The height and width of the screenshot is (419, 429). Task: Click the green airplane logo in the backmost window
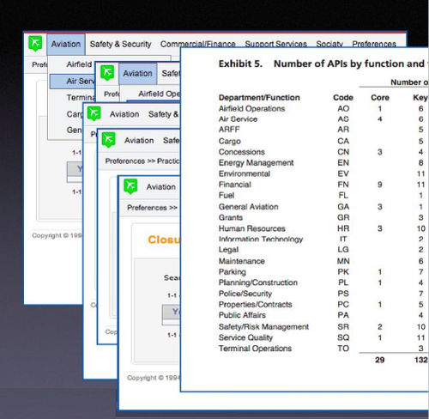(x=35, y=43)
